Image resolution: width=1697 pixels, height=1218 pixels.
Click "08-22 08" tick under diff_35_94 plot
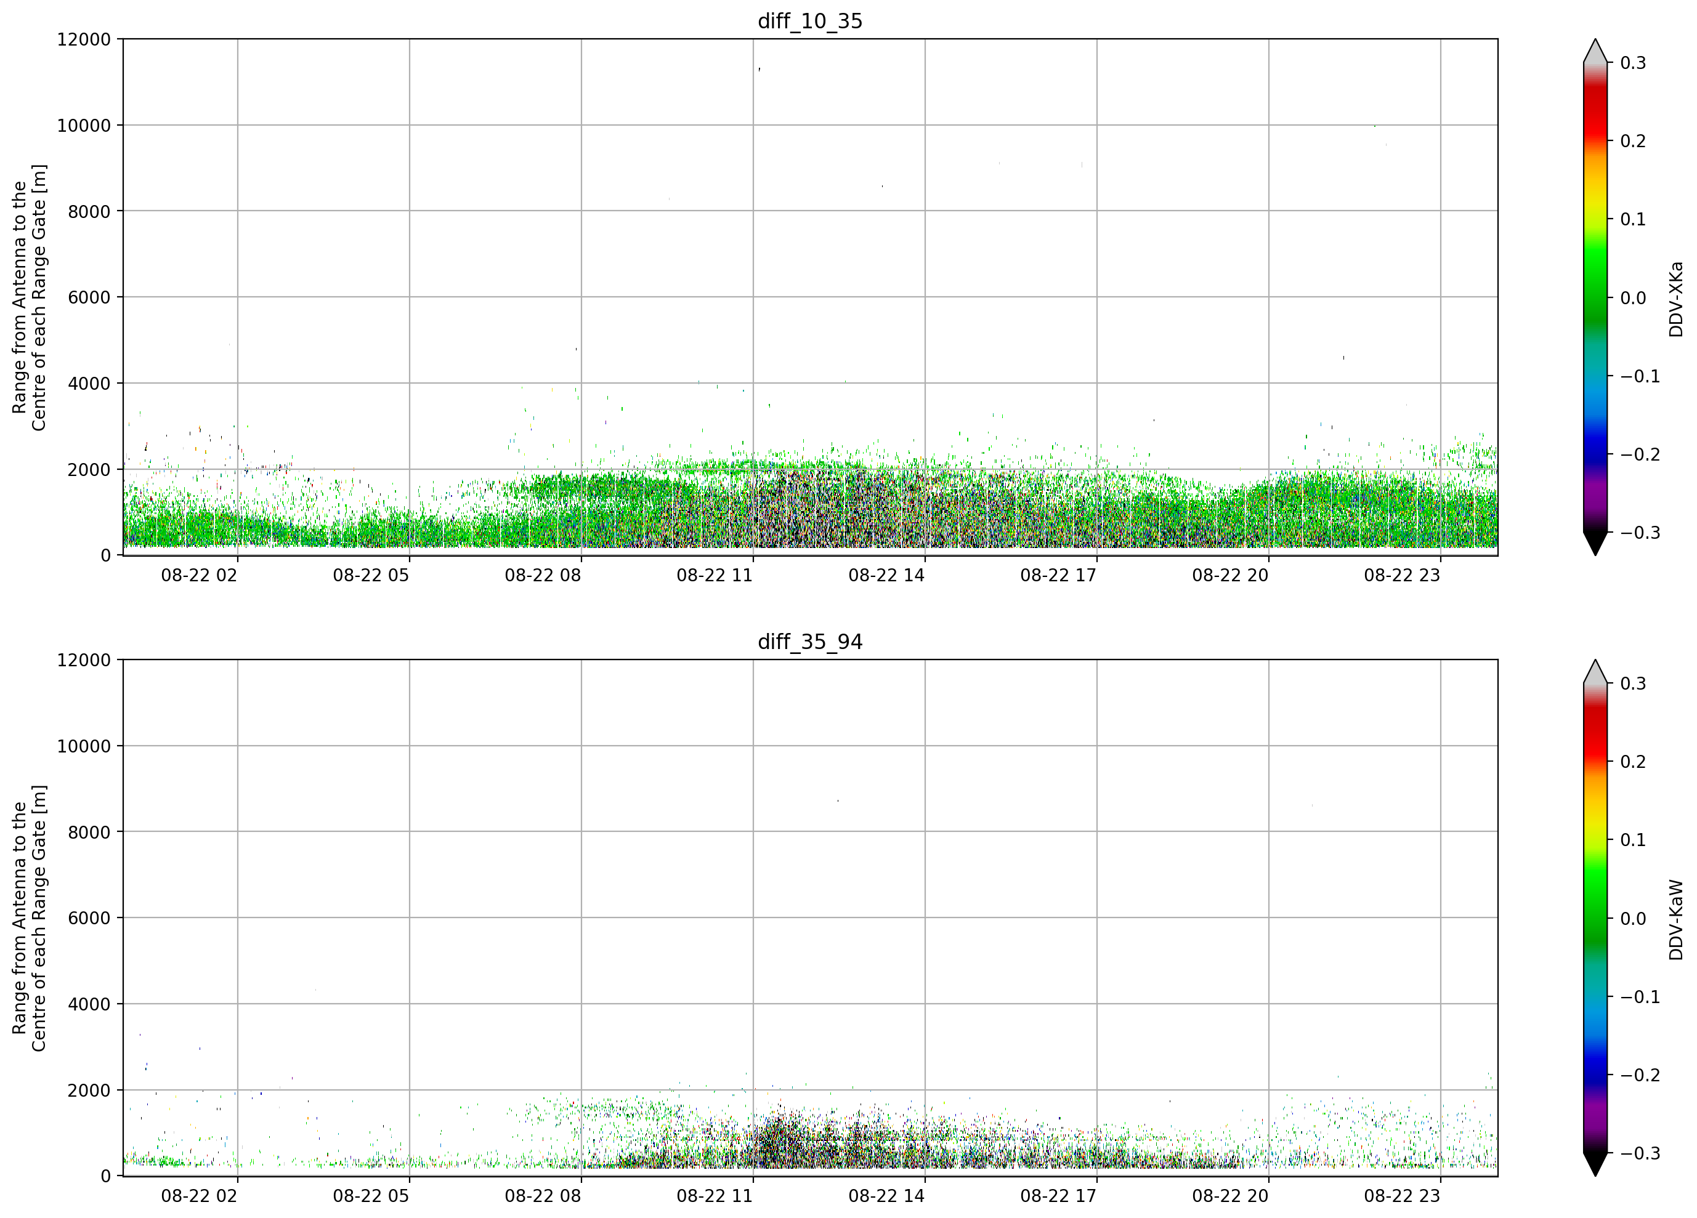tap(543, 1196)
